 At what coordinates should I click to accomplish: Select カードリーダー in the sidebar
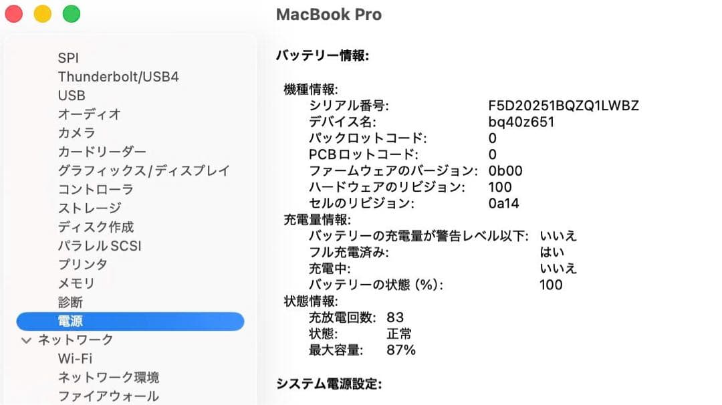coord(100,152)
